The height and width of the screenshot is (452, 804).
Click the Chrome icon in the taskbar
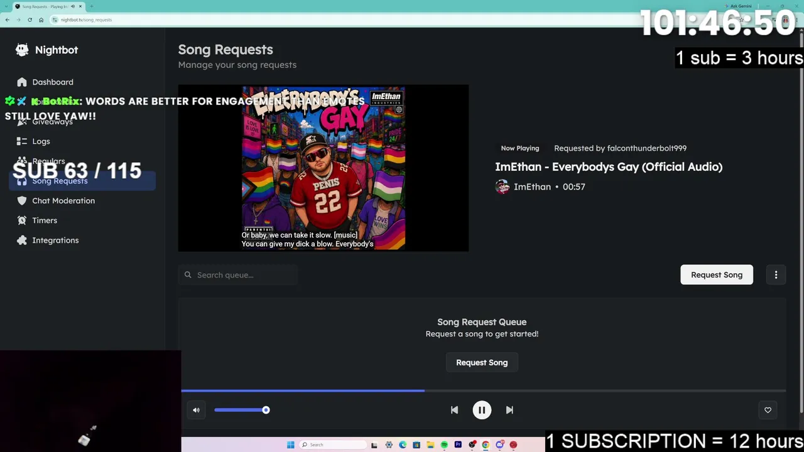click(x=486, y=445)
